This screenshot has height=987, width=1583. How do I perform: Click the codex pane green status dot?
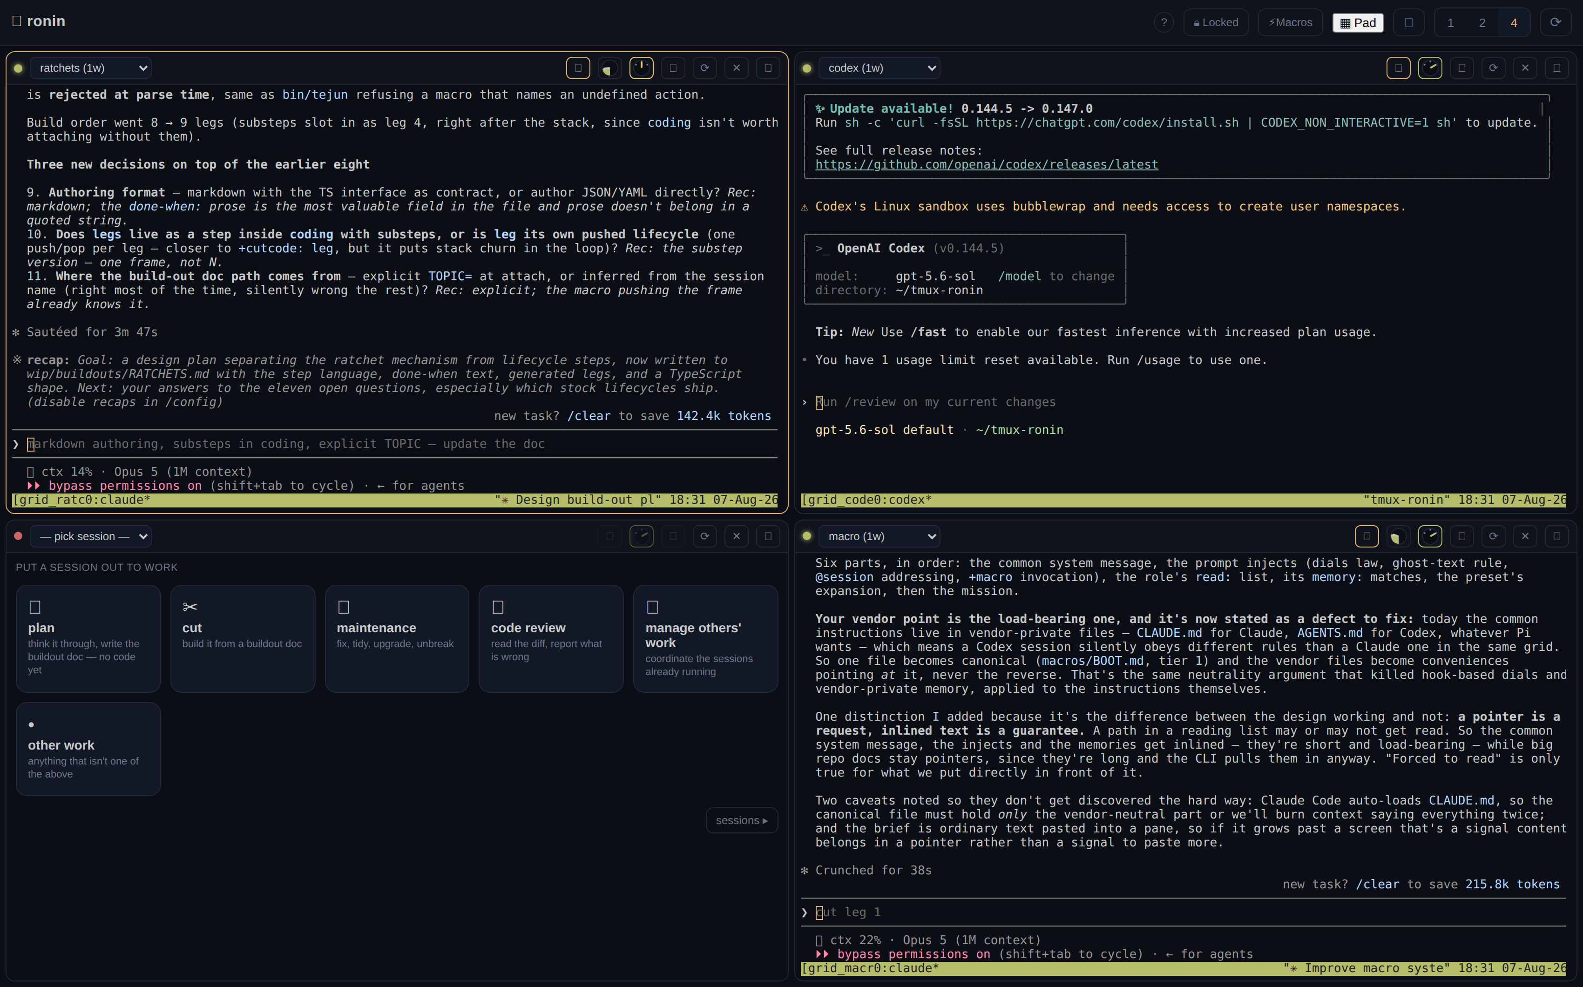coord(807,68)
